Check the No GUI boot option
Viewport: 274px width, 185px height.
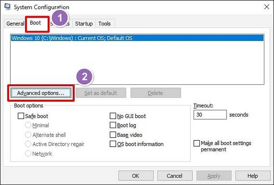click(113, 116)
